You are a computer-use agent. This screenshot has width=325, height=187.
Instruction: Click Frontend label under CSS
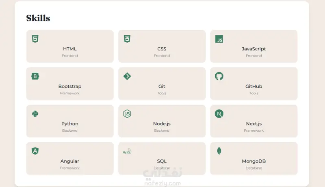(x=162, y=56)
